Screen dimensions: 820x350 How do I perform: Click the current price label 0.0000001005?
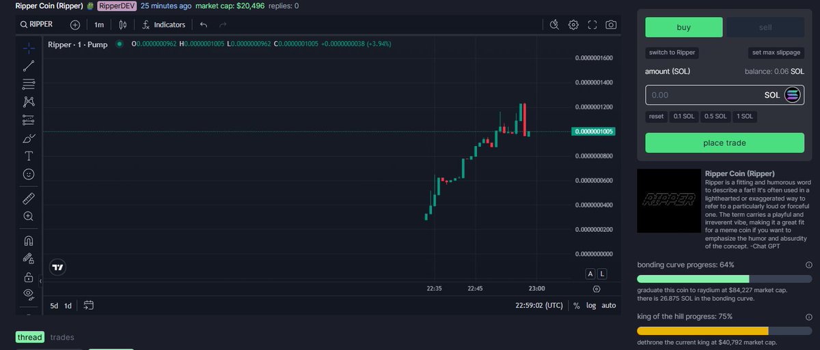coord(594,132)
